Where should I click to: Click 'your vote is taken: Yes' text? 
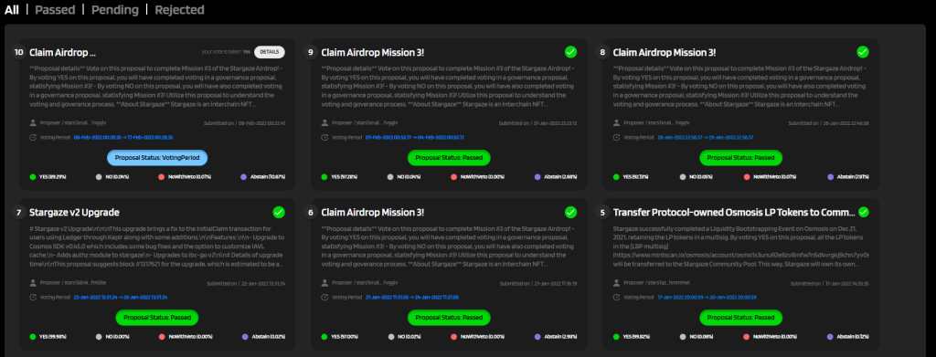[x=227, y=52]
